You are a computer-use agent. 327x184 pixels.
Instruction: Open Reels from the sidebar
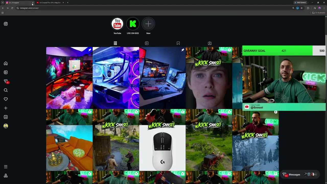pos(6,72)
